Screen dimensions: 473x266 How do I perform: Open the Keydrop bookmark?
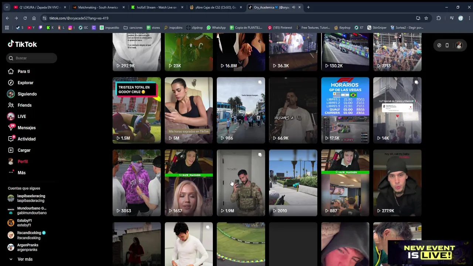tap(342, 28)
